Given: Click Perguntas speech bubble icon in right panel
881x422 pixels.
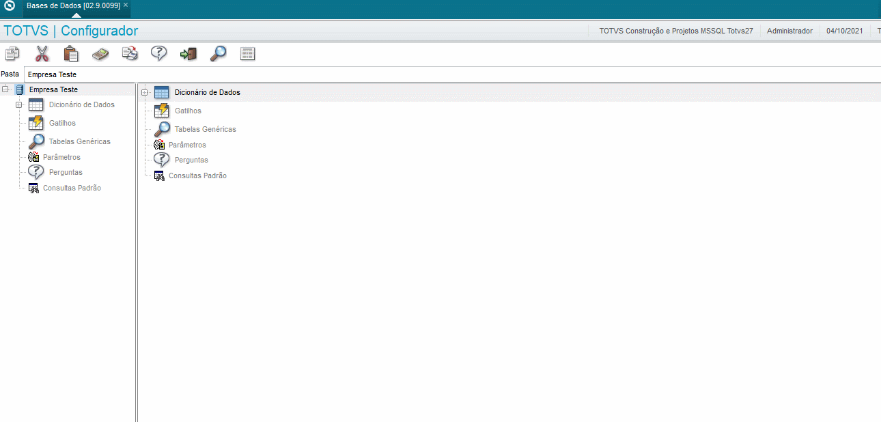Looking at the screenshot, I should click(162, 160).
